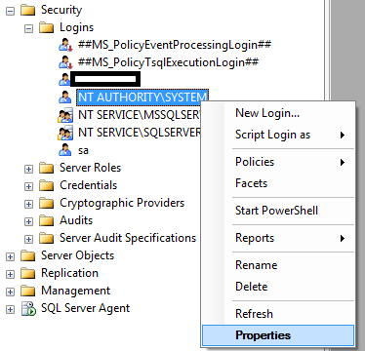Viewport: 365px width, 351px height.
Task: Select the Replication label
Action: pos(69,273)
